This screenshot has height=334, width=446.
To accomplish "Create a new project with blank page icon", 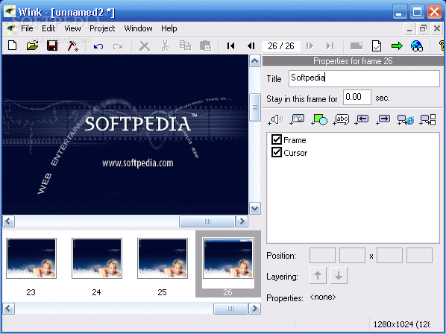I will tap(12, 45).
